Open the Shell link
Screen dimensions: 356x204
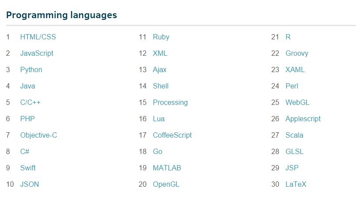(161, 86)
